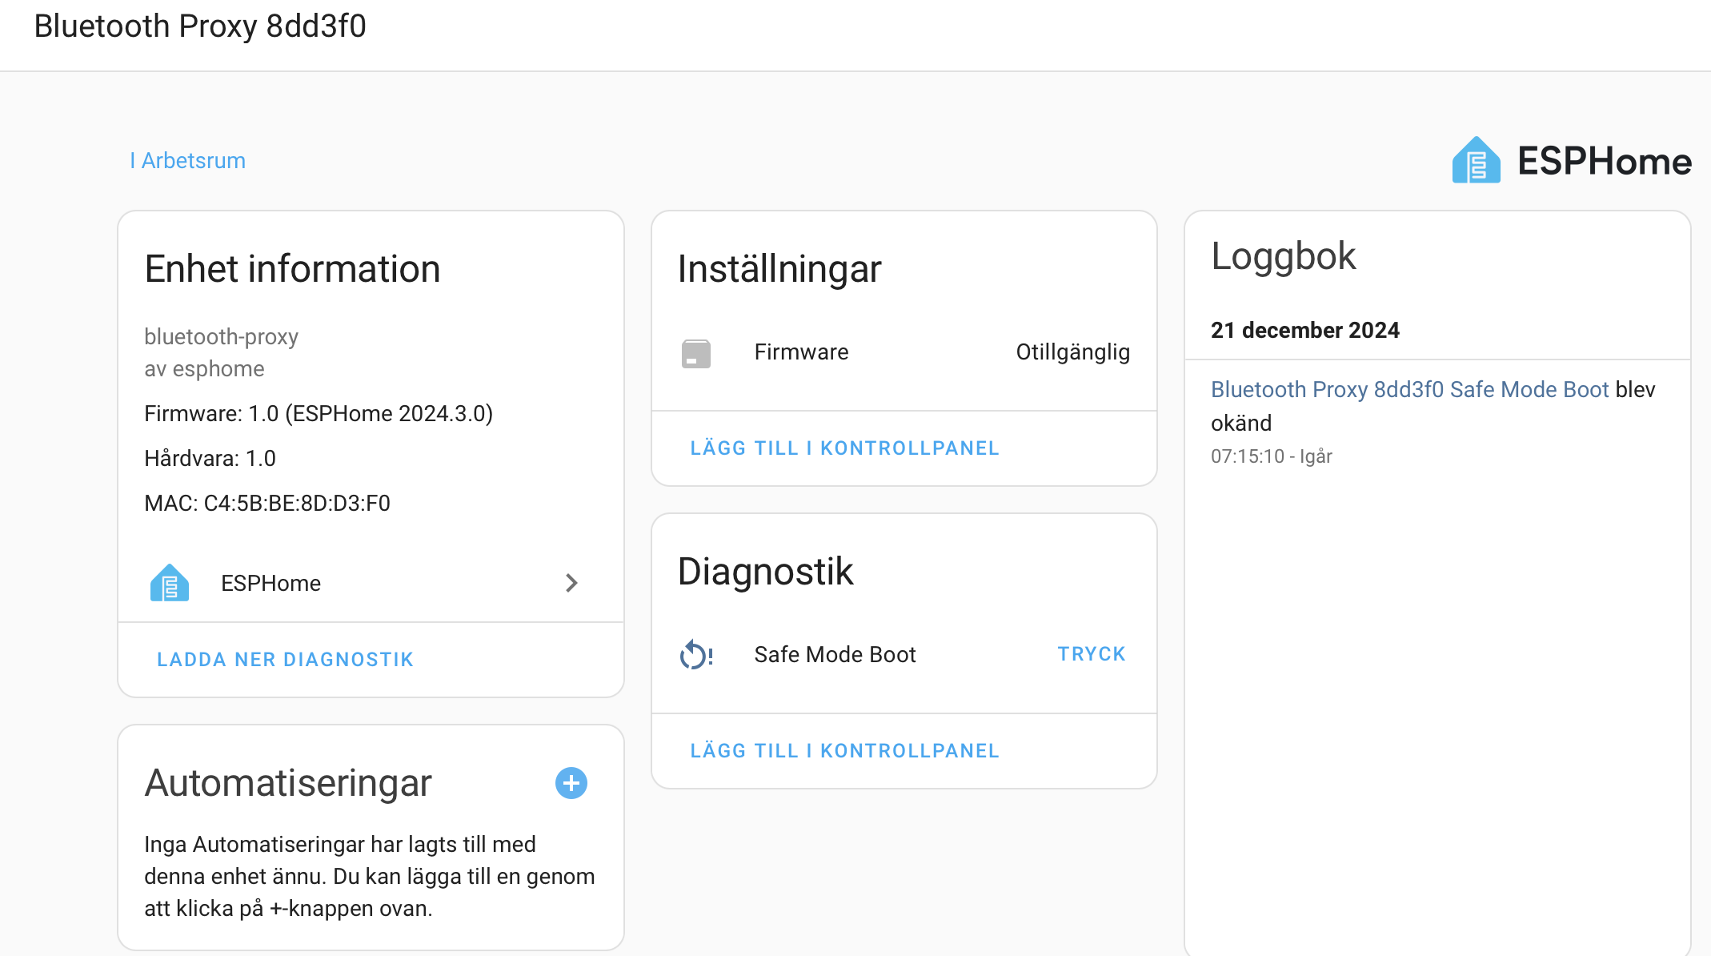
Task: Open the Firmware entity row
Action: pyautogui.click(x=801, y=352)
